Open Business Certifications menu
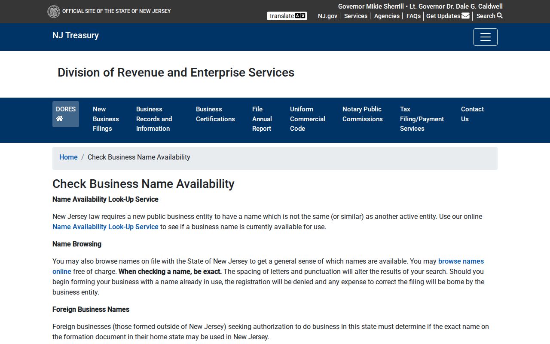Image resolution: width=550 pixels, height=344 pixels. (x=215, y=114)
